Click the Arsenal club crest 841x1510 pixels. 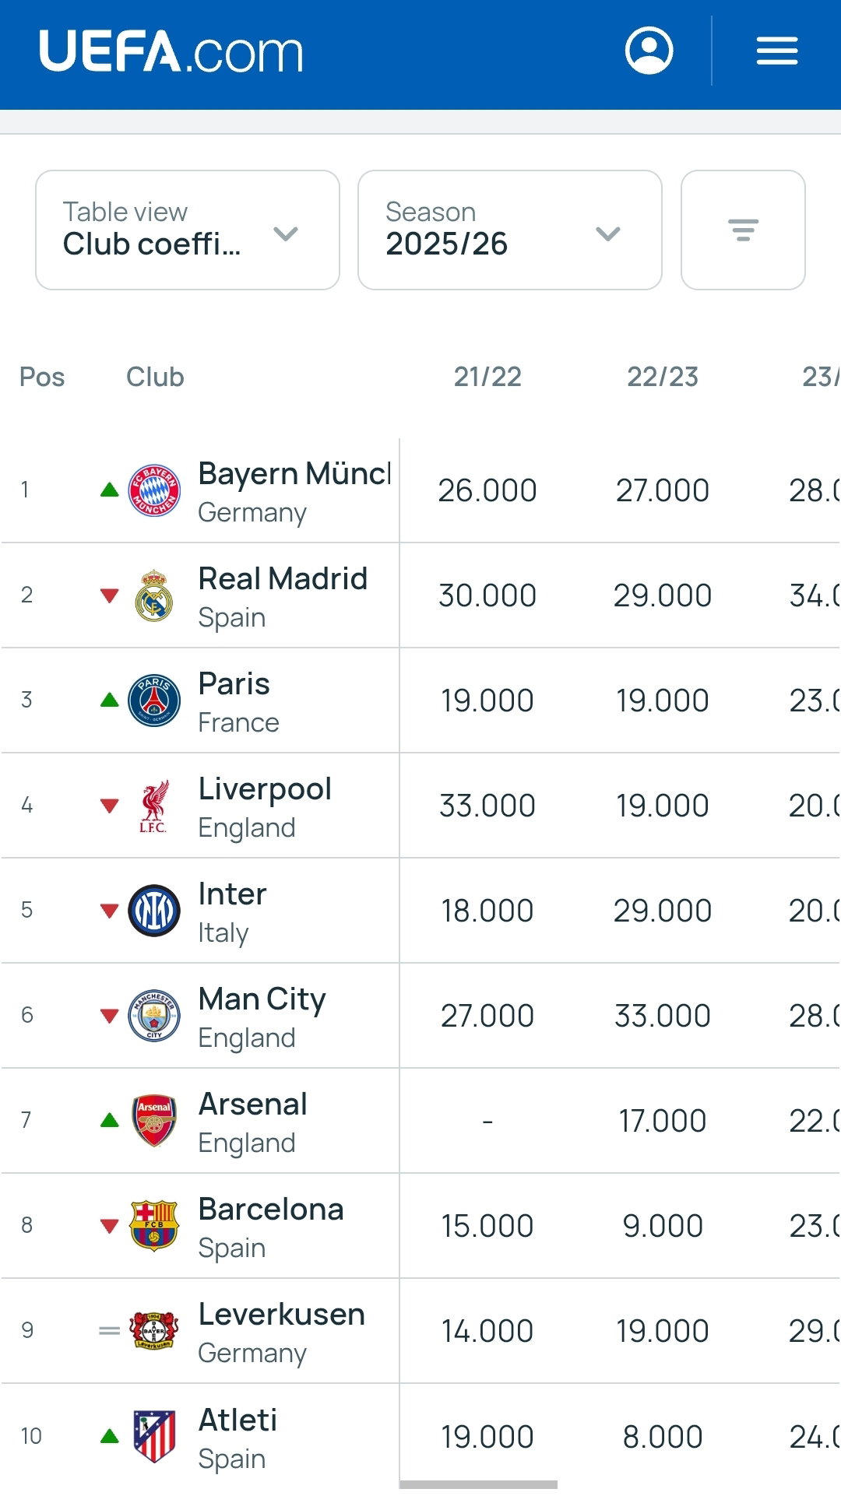[x=154, y=1121]
